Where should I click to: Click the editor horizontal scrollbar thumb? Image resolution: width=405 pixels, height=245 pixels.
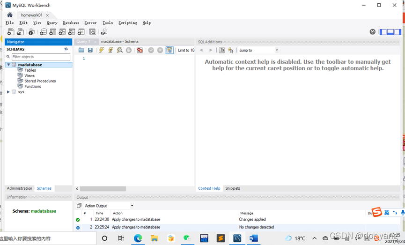(103, 189)
